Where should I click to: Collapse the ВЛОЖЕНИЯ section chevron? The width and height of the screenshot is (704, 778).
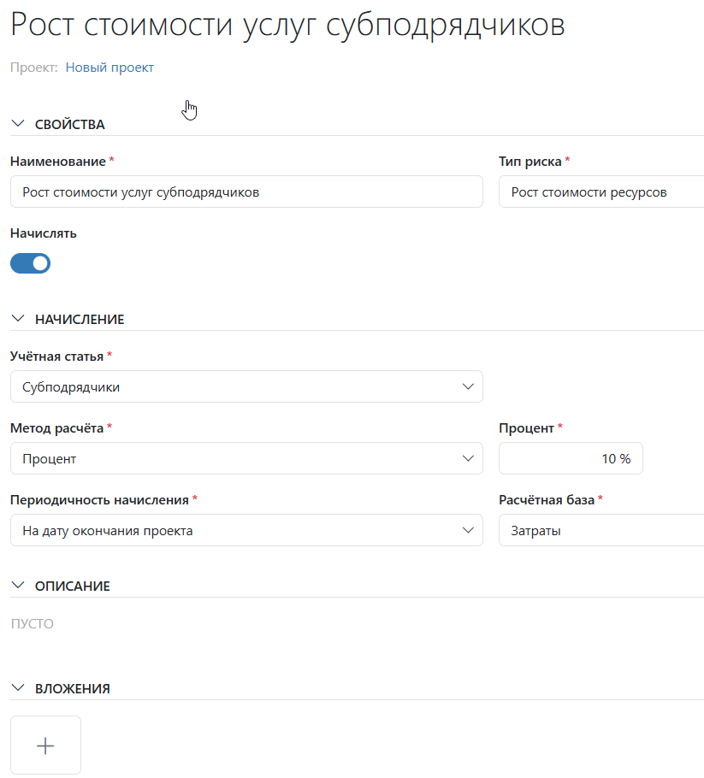(x=19, y=688)
